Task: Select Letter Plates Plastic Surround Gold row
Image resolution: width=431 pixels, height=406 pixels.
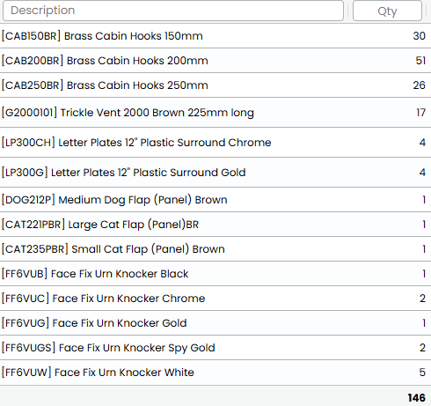Action: coord(215,173)
